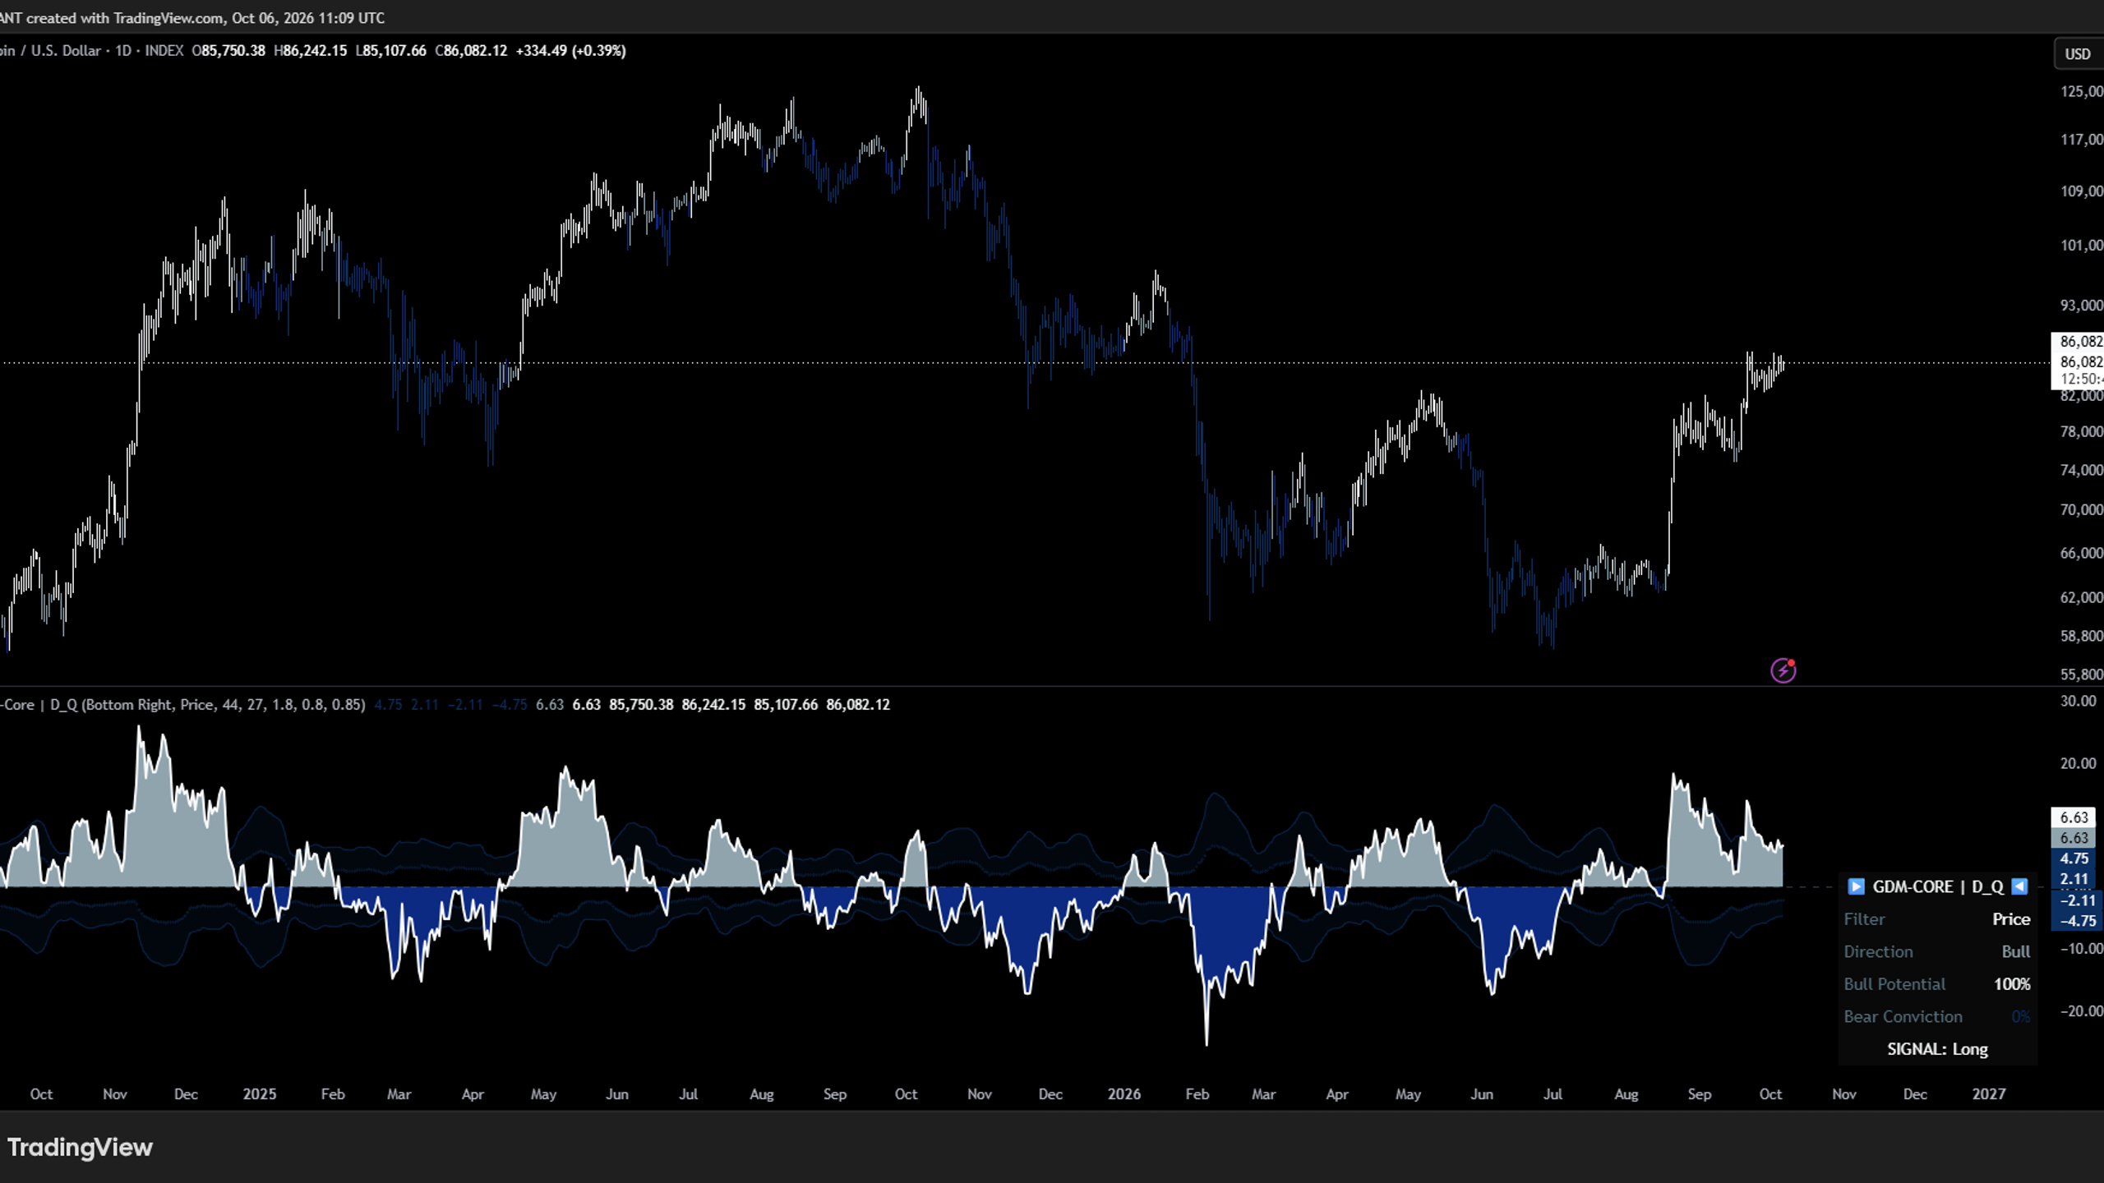The height and width of the screenshot is (1183, 2104).
Task: Click the 70,000 price scale label
Action: tap(2081, 509)
